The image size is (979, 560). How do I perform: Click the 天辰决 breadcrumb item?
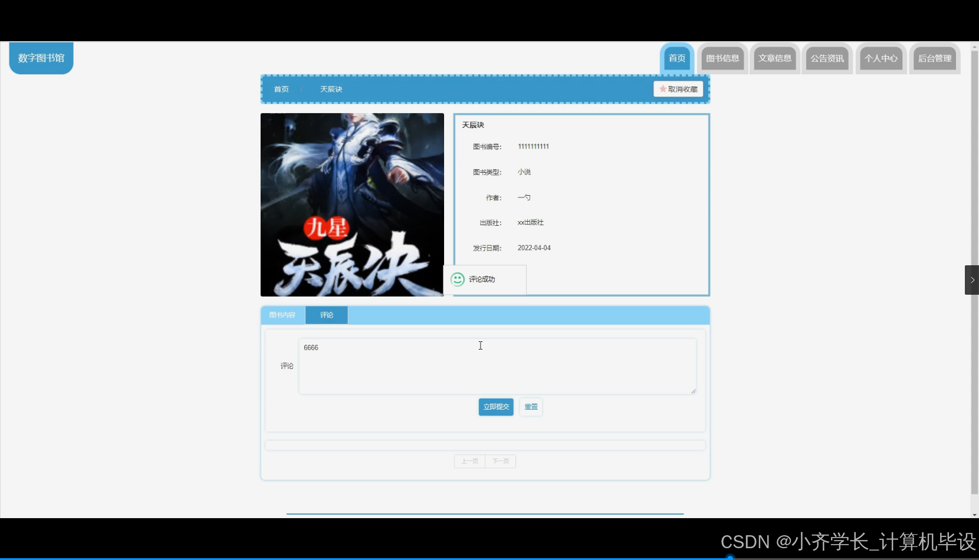coord(331,90)
